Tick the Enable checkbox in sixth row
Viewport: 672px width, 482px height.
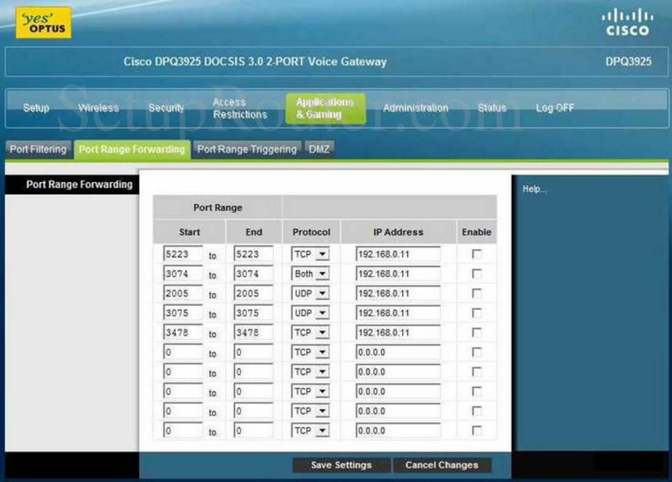pyautogui.click(x=476, y=352)
